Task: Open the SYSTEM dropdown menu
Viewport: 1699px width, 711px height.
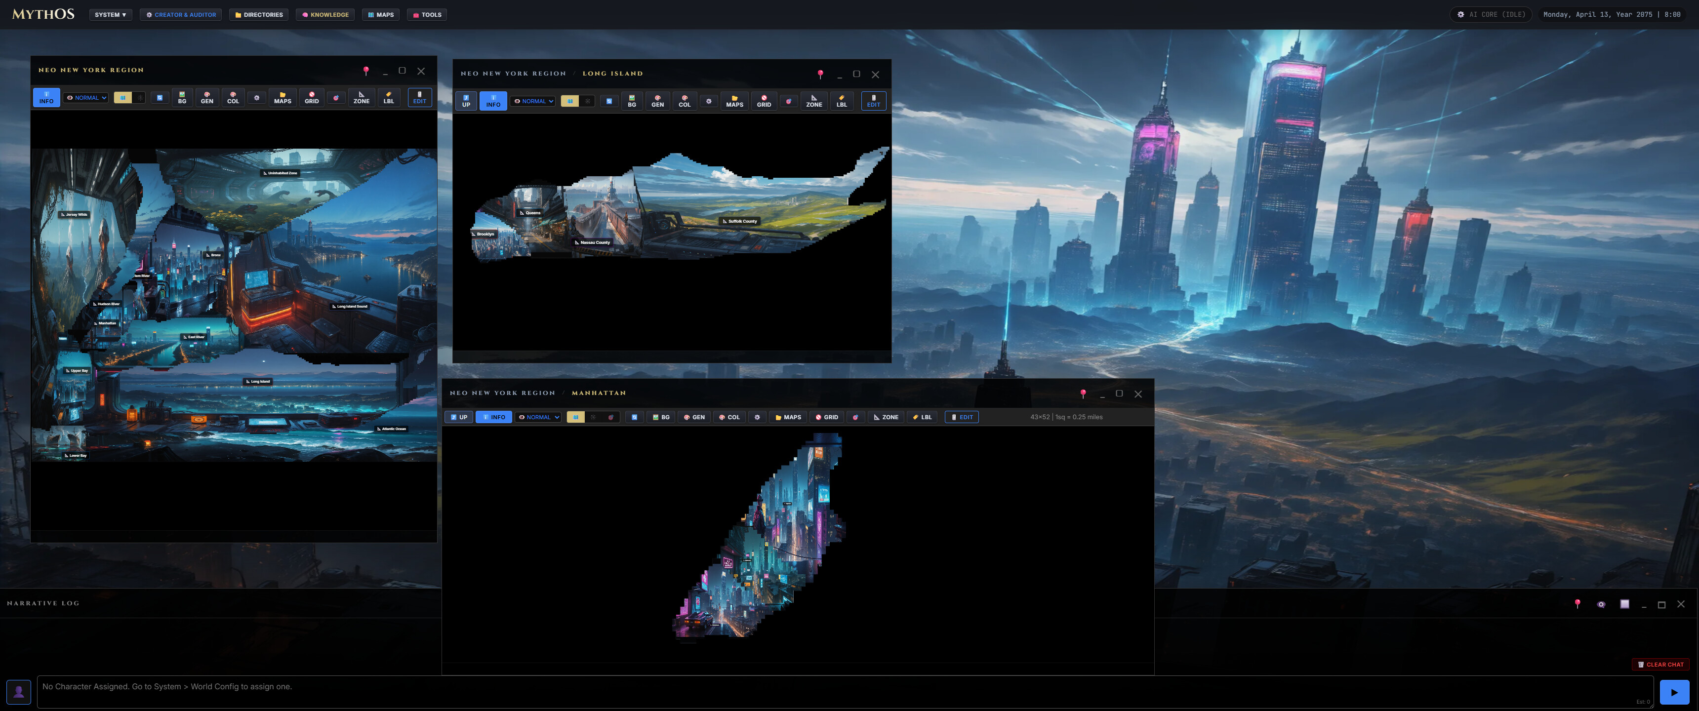Action: (x=110, y=14)
